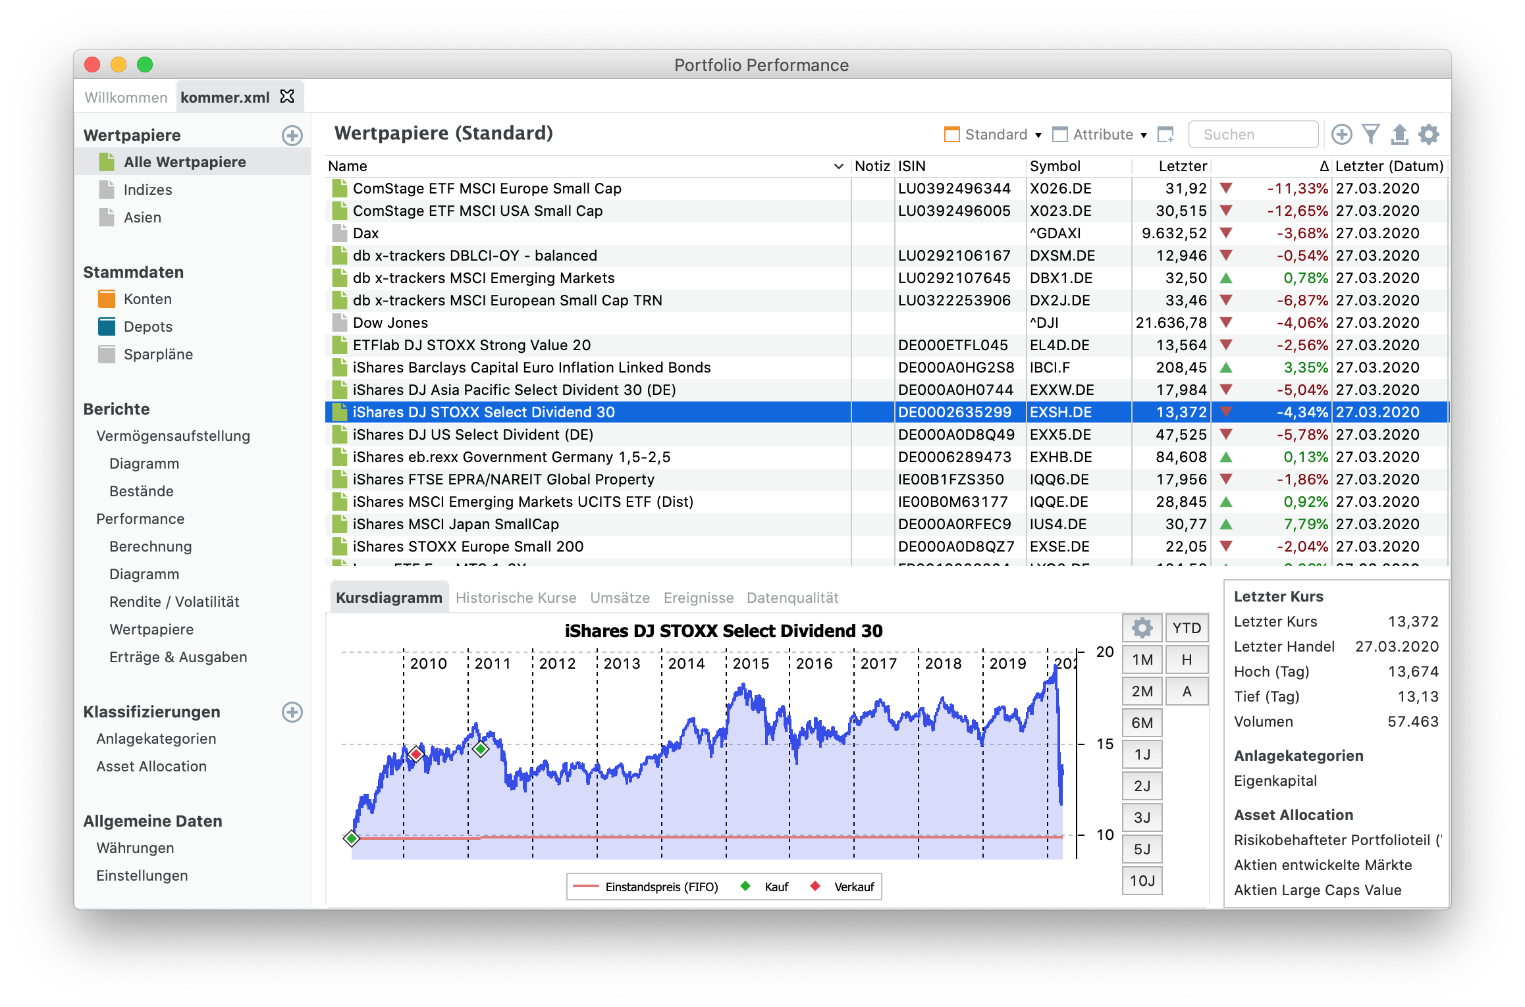1525x1007 pixels.
Task: Open Asset Allocation under Klassifizierungen
Action: tap(151, 766)
